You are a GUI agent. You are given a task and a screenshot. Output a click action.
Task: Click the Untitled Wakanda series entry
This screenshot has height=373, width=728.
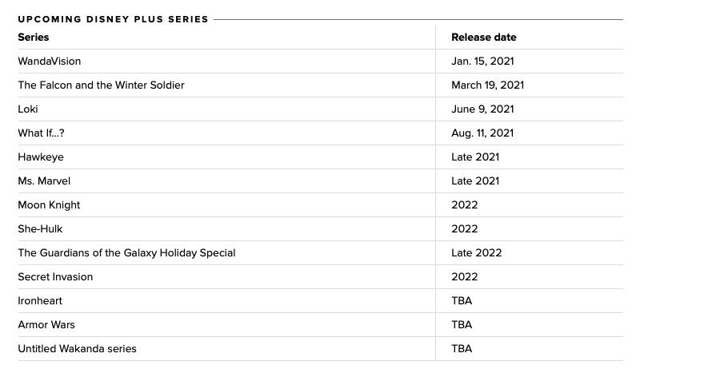pyautogui.click(x=77, y=349)
